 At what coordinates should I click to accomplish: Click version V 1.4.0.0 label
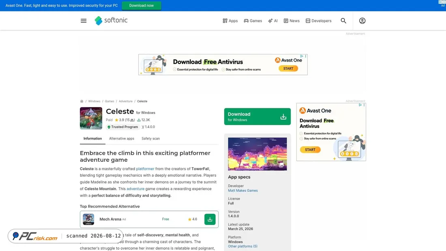148,127
